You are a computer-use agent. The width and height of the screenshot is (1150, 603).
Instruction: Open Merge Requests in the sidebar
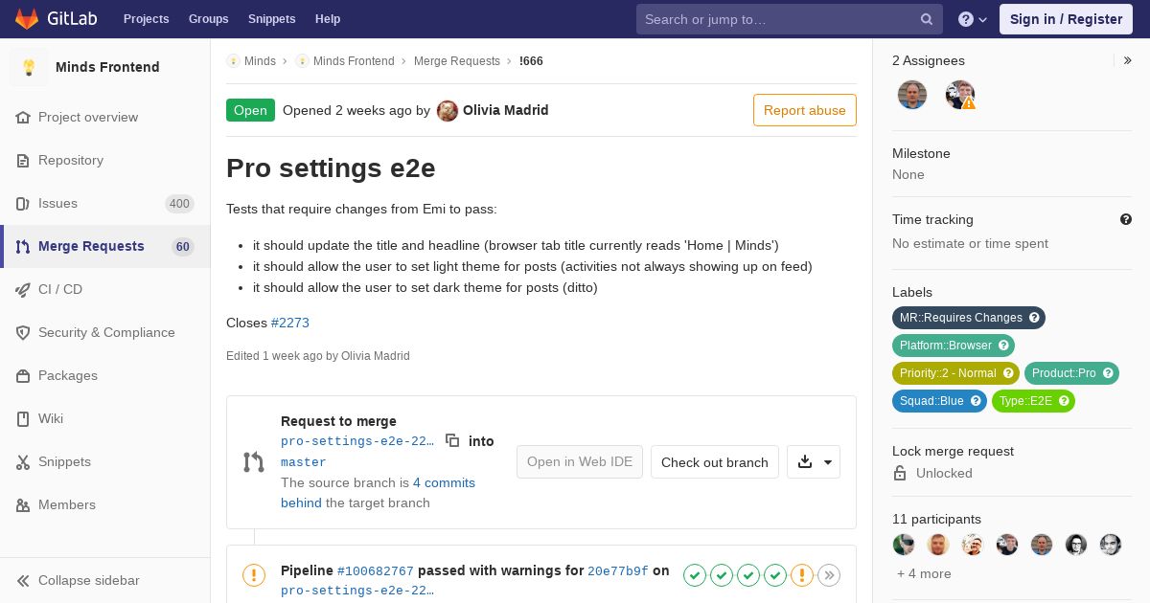[105, 246]
